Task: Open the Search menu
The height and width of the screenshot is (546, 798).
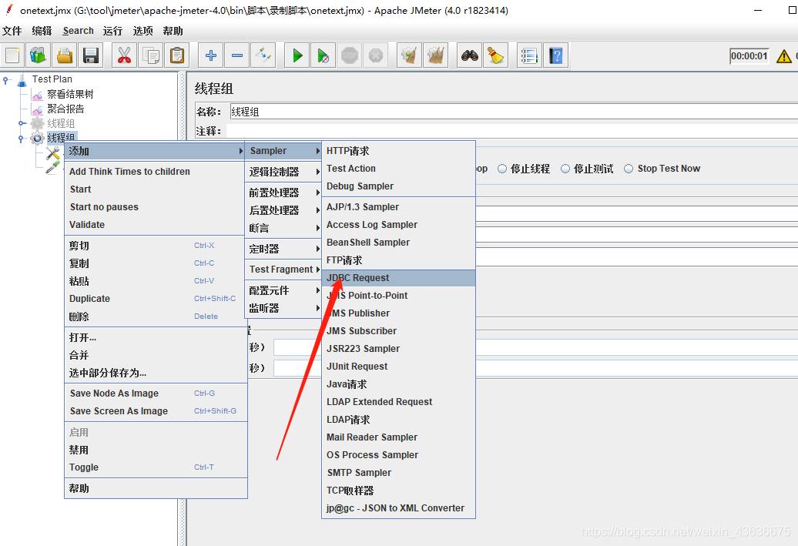Action: click(x=78, y=31)
